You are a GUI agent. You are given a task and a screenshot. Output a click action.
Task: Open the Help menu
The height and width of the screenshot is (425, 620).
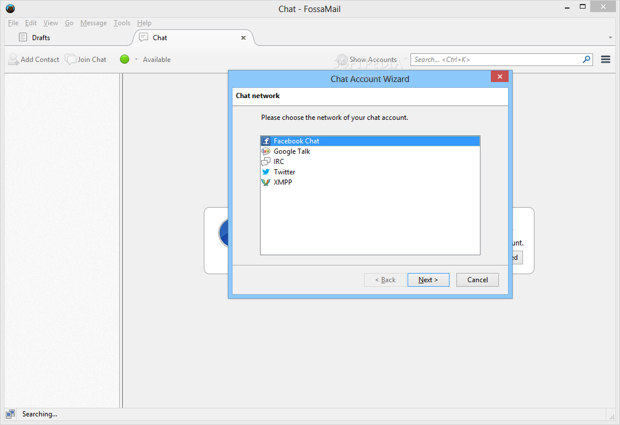coord(144,23)
